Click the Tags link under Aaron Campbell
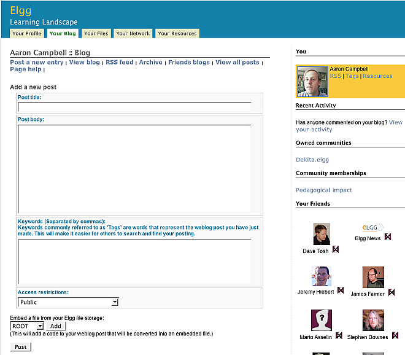Screen dimensions: 405x355 point(352,76)
